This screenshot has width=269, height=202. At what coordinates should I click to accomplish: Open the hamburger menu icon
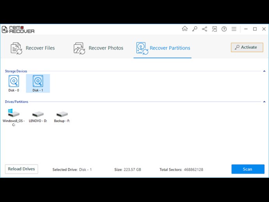click(x=234, y=29)
